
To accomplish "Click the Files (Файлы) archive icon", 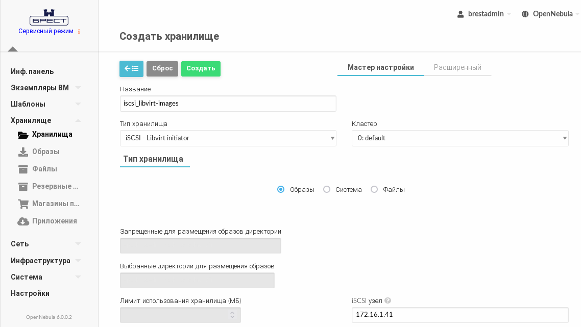I will pos(23,169).
